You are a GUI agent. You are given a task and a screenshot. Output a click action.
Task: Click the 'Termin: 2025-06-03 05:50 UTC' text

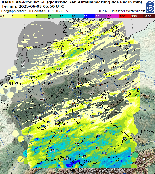pyautogui.click(x=33, y=6)
